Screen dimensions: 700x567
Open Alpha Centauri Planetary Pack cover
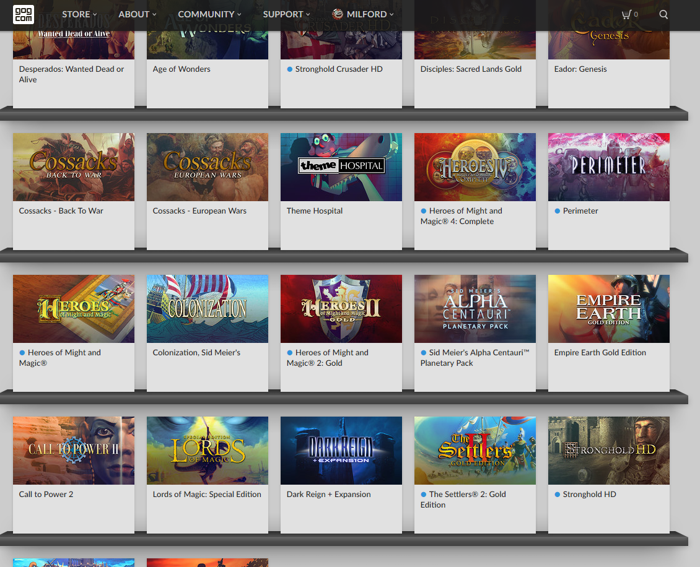click(475, 309)
